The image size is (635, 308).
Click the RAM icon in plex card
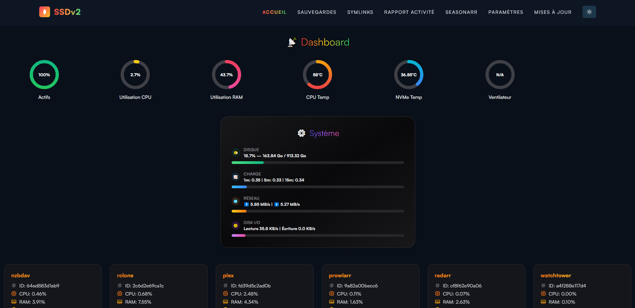pyautogui.click(x=226, y=302)
